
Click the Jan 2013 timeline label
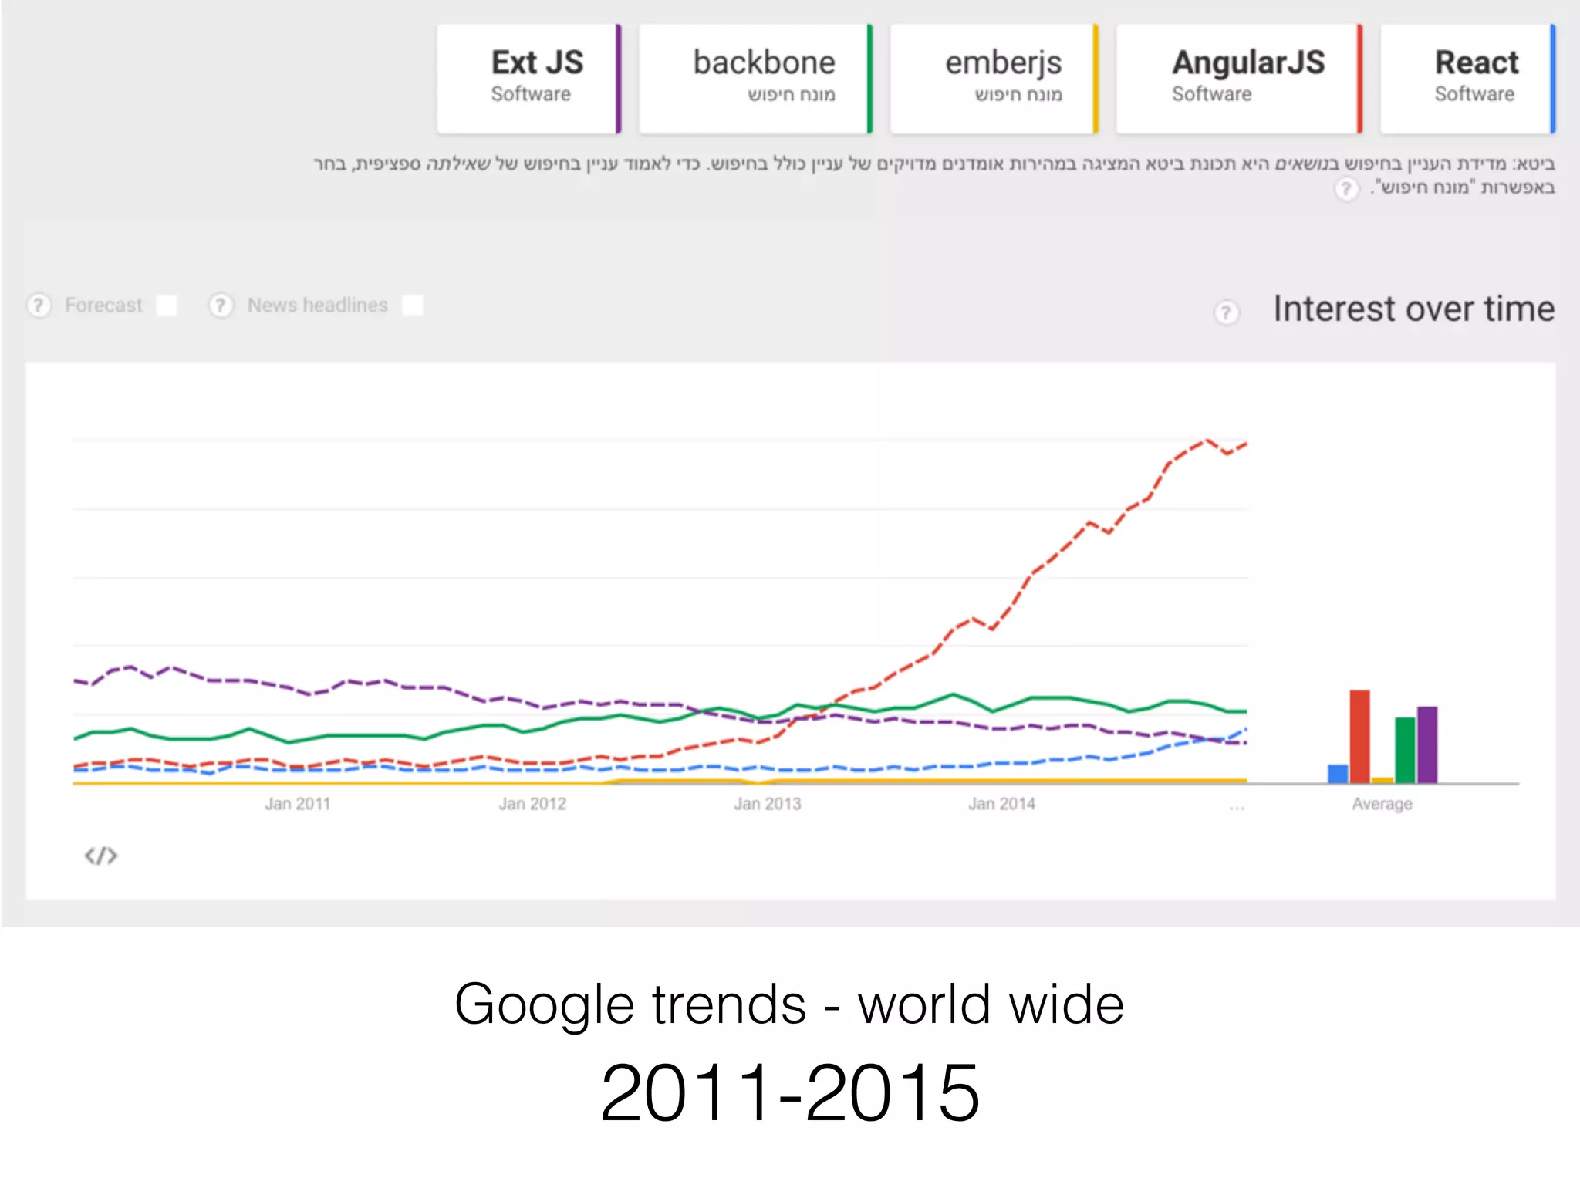pos(768,804)
